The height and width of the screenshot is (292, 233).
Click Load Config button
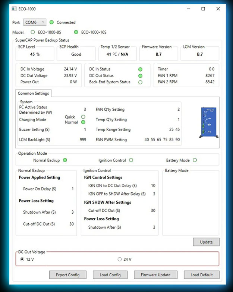click(x=110, y=275)
